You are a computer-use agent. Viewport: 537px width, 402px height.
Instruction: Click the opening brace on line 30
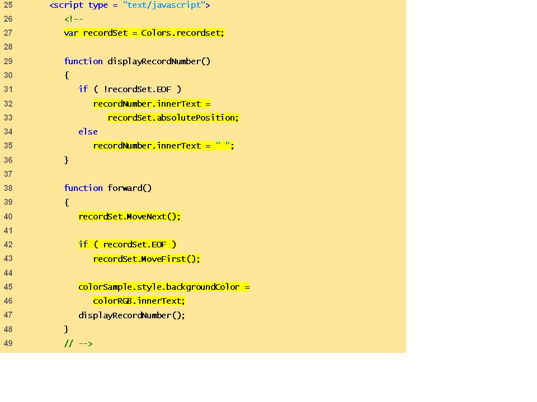click(67, 75)
